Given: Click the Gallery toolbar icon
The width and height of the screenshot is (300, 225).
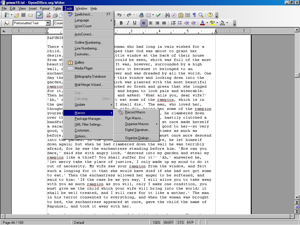Looking at the screenshot, I should click(180, 15).
